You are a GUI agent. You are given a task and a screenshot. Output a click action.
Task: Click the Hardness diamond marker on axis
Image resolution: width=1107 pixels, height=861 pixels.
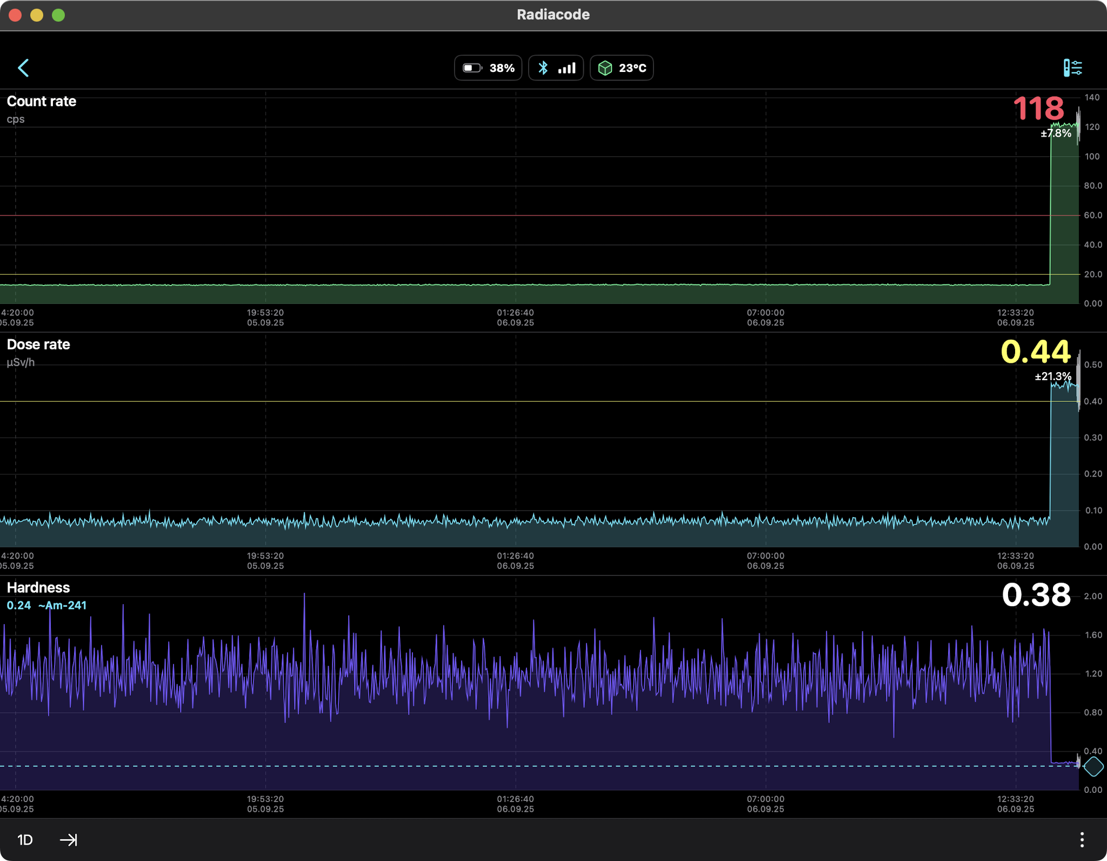1093,766
